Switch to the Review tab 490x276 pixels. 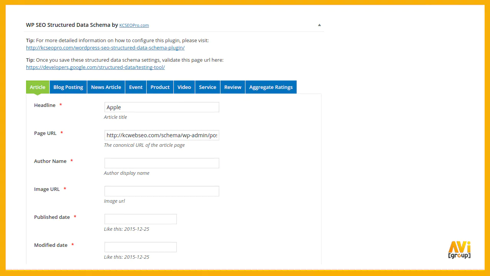coord(233,87)
